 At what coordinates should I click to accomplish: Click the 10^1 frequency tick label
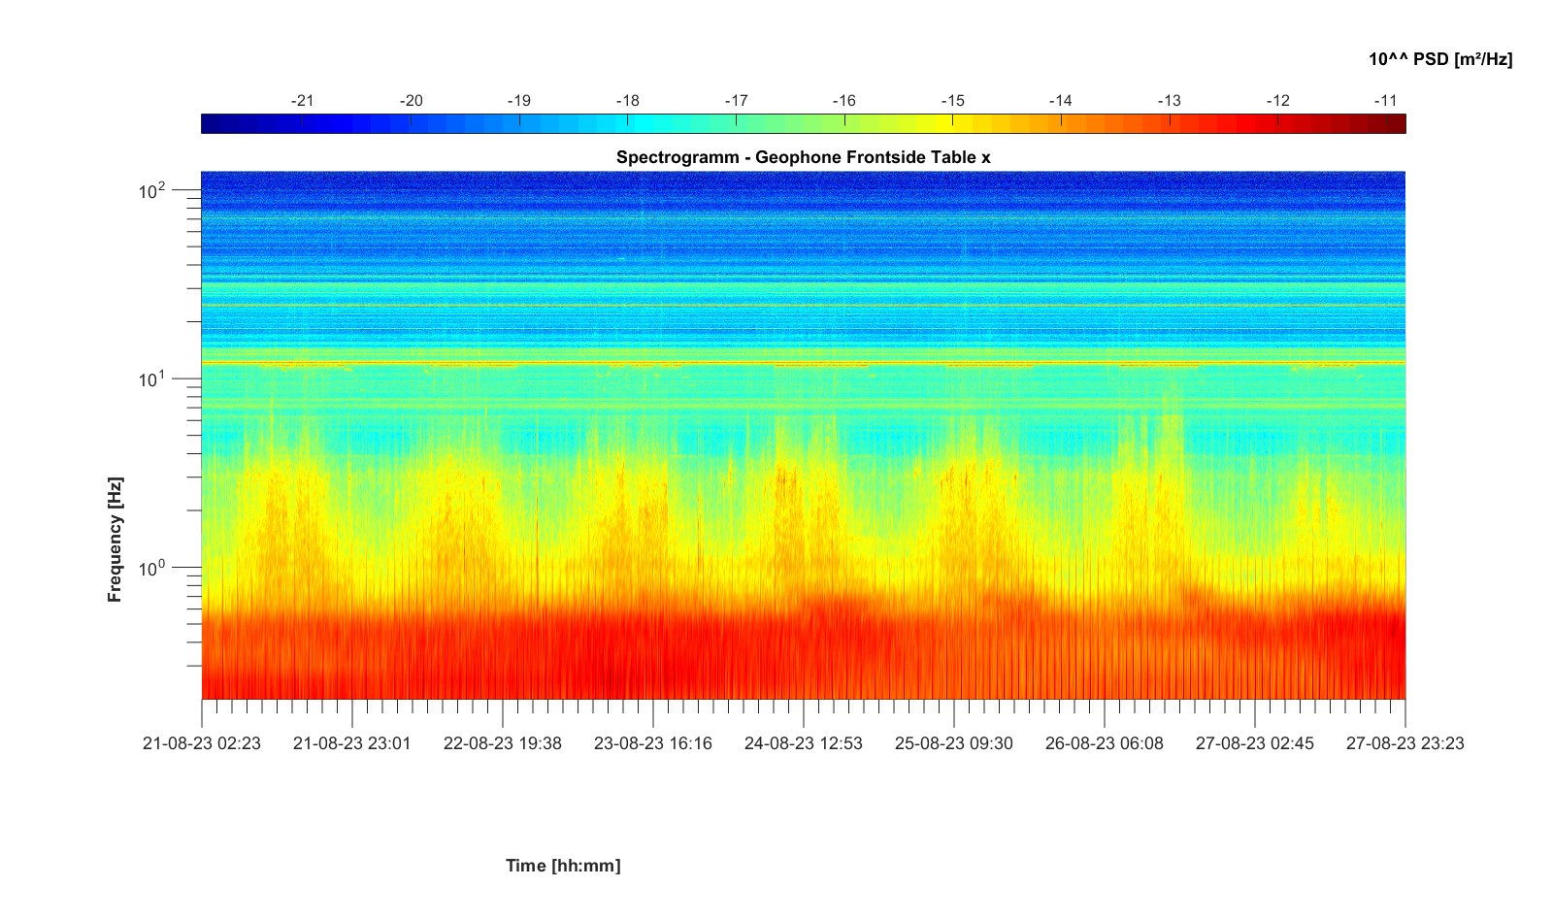click(152, 378)
